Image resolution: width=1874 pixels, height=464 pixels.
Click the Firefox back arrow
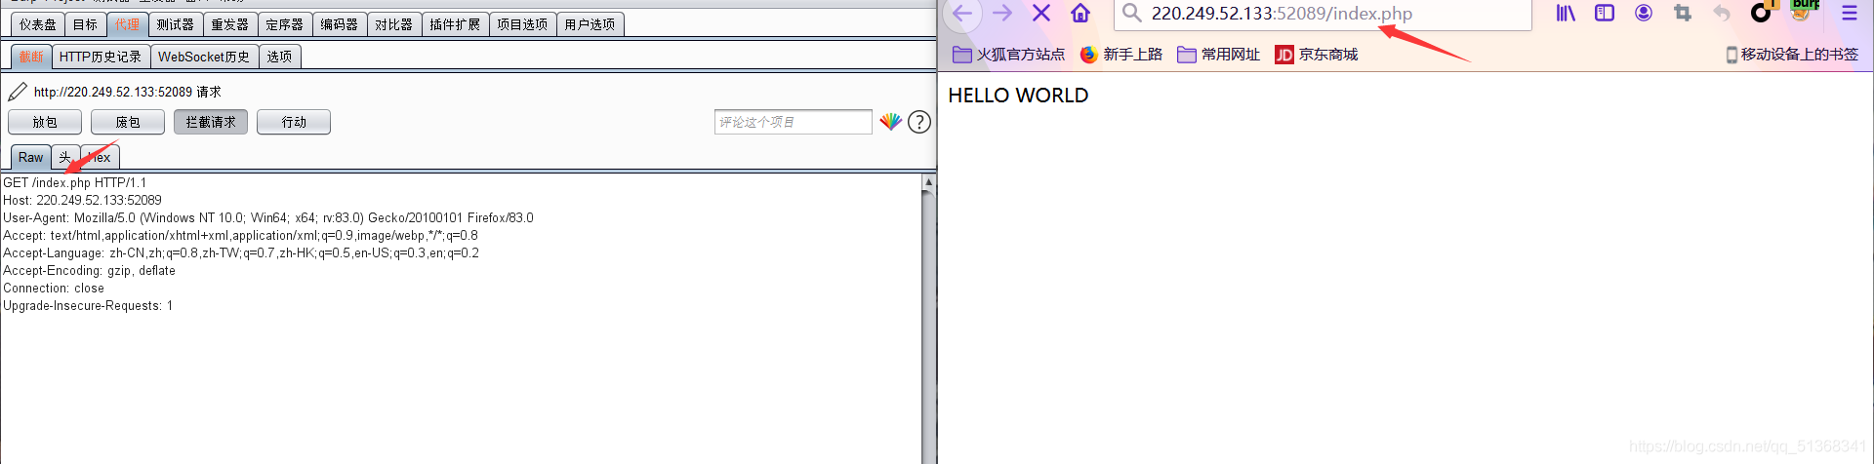[962, 13]
